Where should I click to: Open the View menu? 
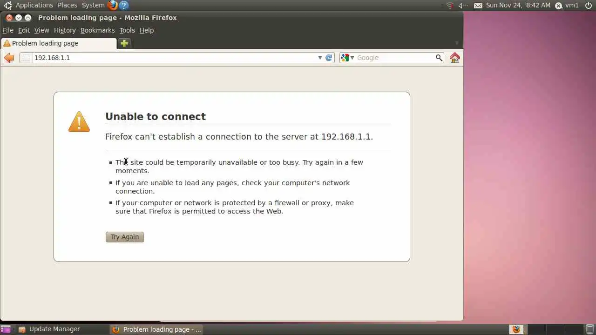[41, 30]
